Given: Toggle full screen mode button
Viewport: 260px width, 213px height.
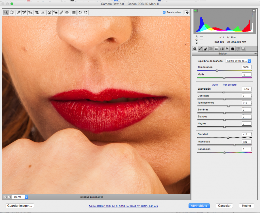Looking at the screenshot, I should coord(187,12).
